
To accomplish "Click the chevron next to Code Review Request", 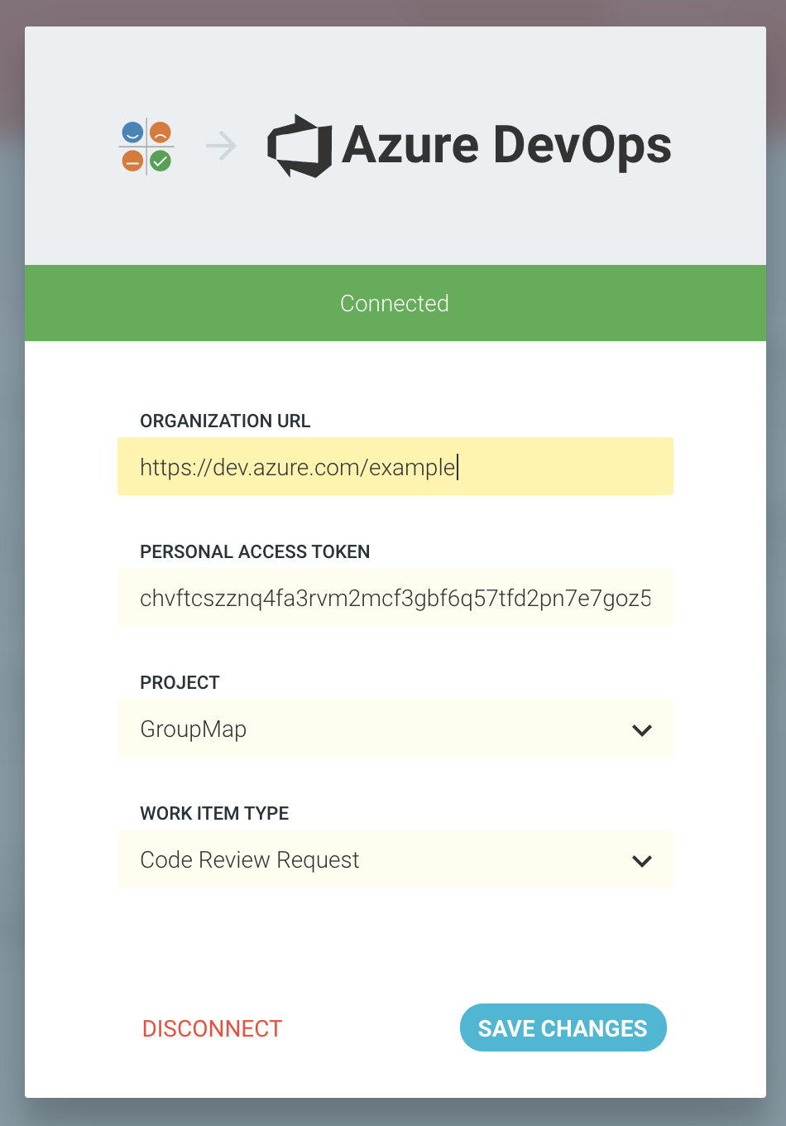I will (x=642, y=860).
